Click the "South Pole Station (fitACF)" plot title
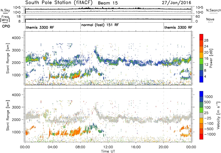The image size is (221, 153). (59, 2)
